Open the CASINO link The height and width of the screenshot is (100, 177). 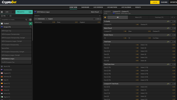(164, 2)
